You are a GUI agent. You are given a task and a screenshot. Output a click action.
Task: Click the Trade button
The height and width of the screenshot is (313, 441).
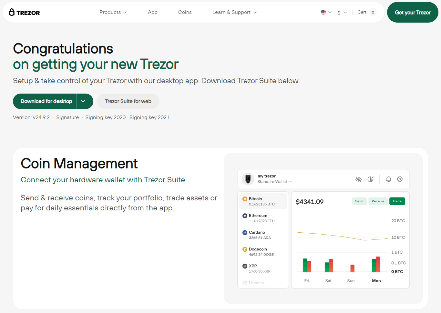point(397,201)
